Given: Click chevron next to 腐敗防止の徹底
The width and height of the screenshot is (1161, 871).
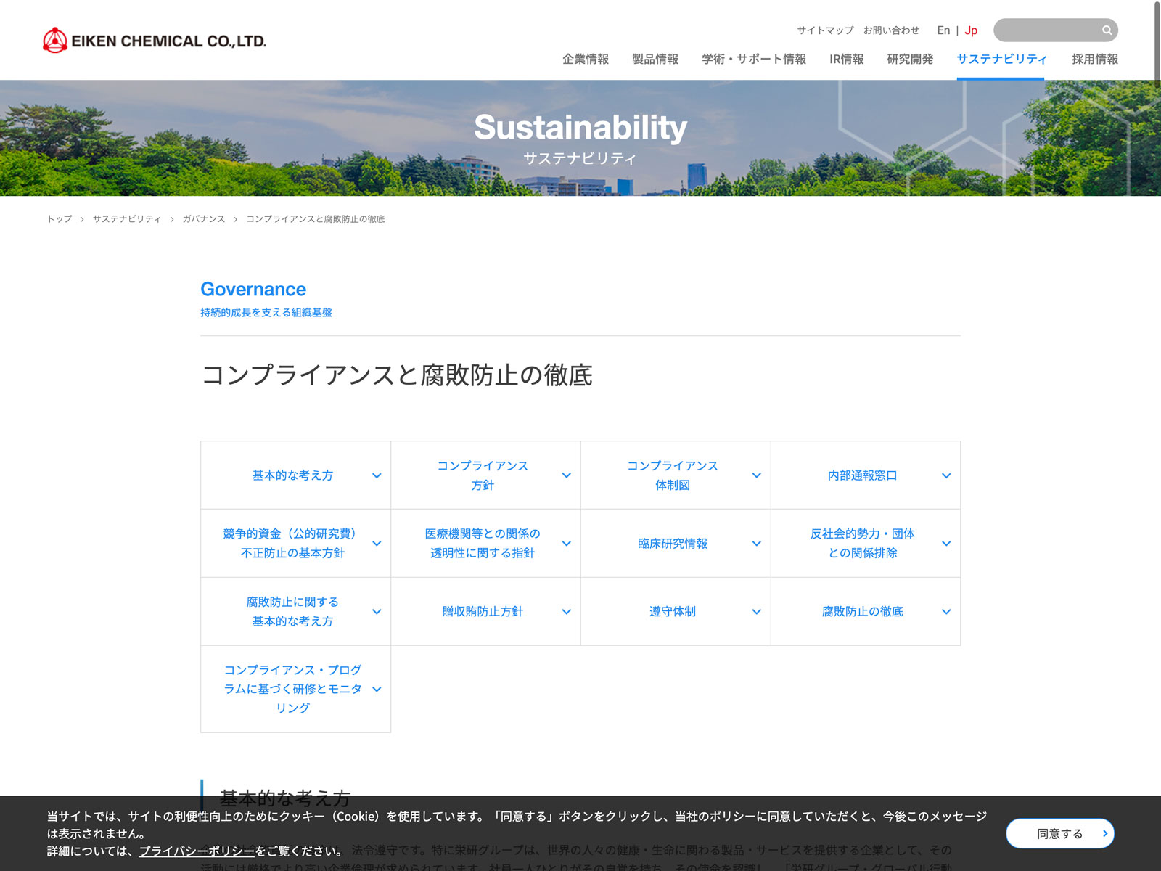Looking at the screenshot, I should click(x=946, y=612).
